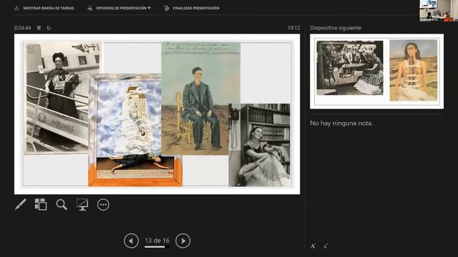
Task: Restart the presentation timer
Action: pos(49,28)
